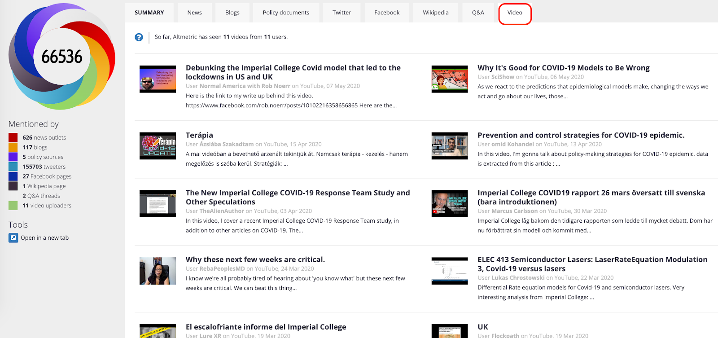Click the red news outlets color square
The width and height of the screenshot is (718, 338).
click(x=13, y=137)
